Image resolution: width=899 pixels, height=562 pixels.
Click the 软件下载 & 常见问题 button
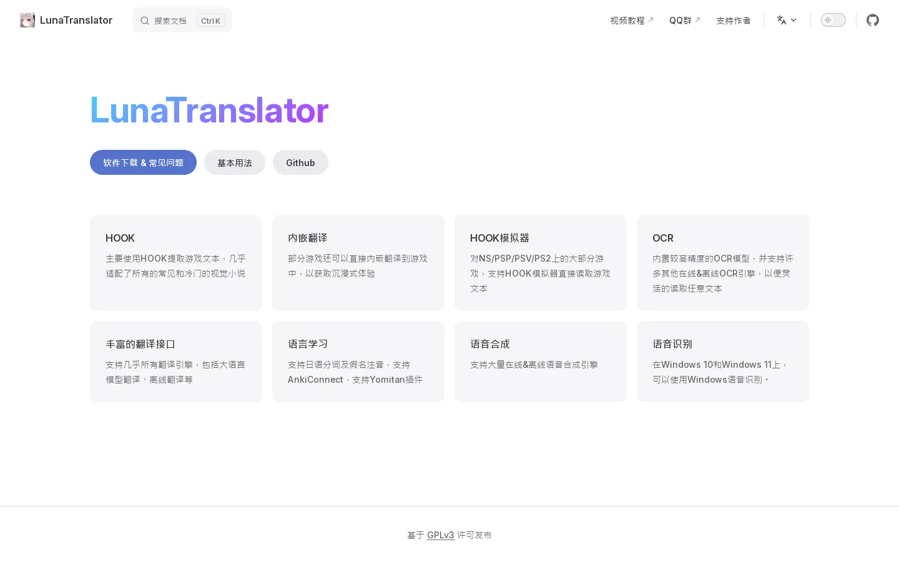point(143,162)
